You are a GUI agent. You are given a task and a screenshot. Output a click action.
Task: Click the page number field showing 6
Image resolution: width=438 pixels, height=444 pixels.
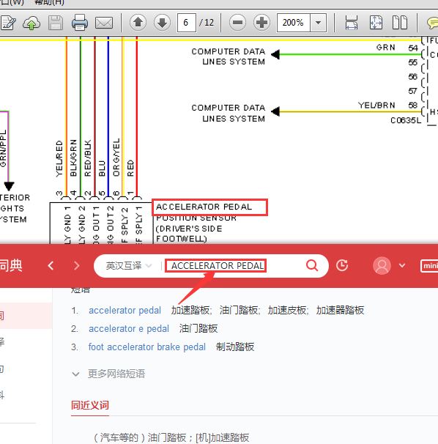[x=186, y=23]
